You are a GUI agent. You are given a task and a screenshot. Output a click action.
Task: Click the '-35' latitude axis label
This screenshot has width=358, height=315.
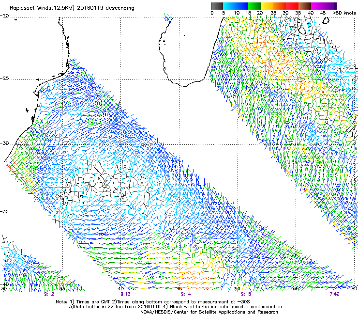[x=4, y=211]
